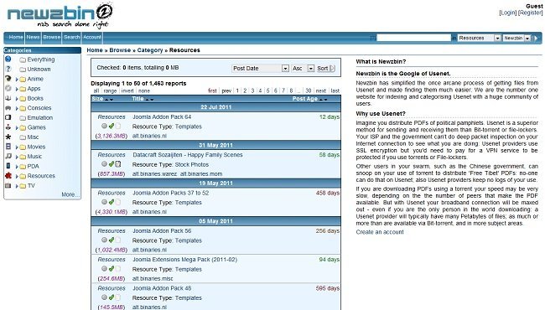545x310 pixels.
Task: Click the black star icon beside Misc
Action: click(8, 137)
